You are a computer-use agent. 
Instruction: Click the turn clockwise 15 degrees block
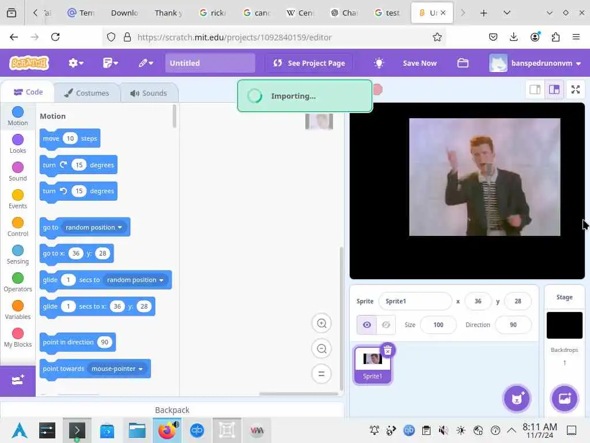[78, 164]
